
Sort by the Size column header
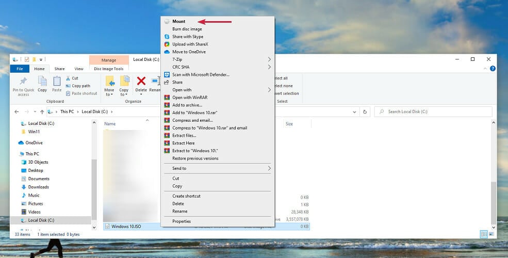[289, 124]
